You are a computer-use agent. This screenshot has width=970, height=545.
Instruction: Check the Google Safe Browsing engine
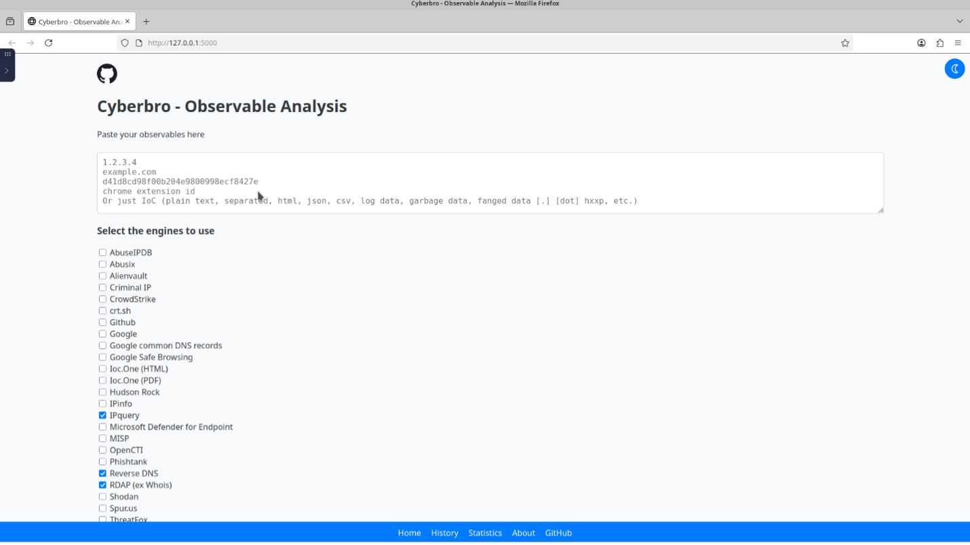click(102, 357)
